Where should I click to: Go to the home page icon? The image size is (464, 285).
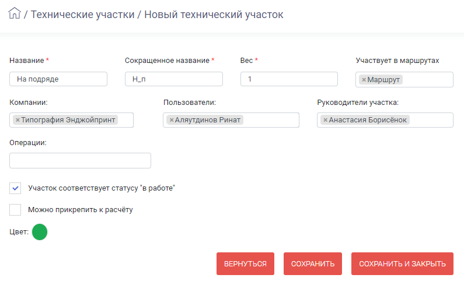(15, 13)
